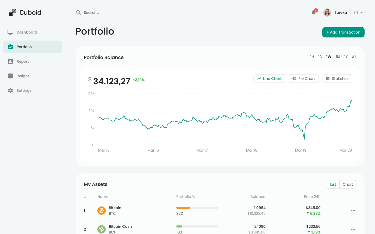Select the All time range tab
This screenshot has width=375, height=234.
click(x=354, y=56)
